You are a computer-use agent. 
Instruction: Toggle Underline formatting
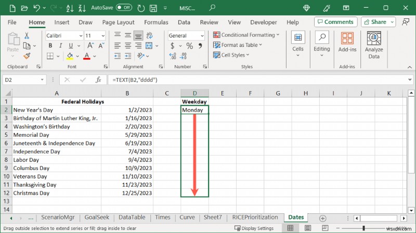[71, 46]
